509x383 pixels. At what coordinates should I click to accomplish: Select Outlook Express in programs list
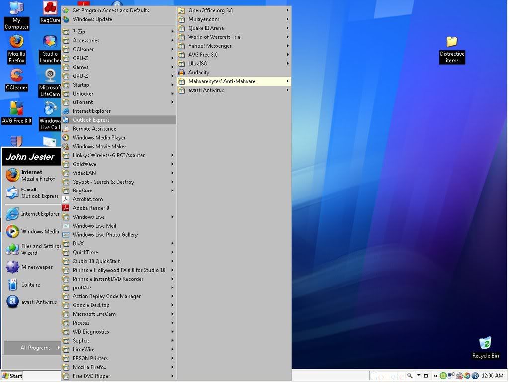[x=119, y=120]
